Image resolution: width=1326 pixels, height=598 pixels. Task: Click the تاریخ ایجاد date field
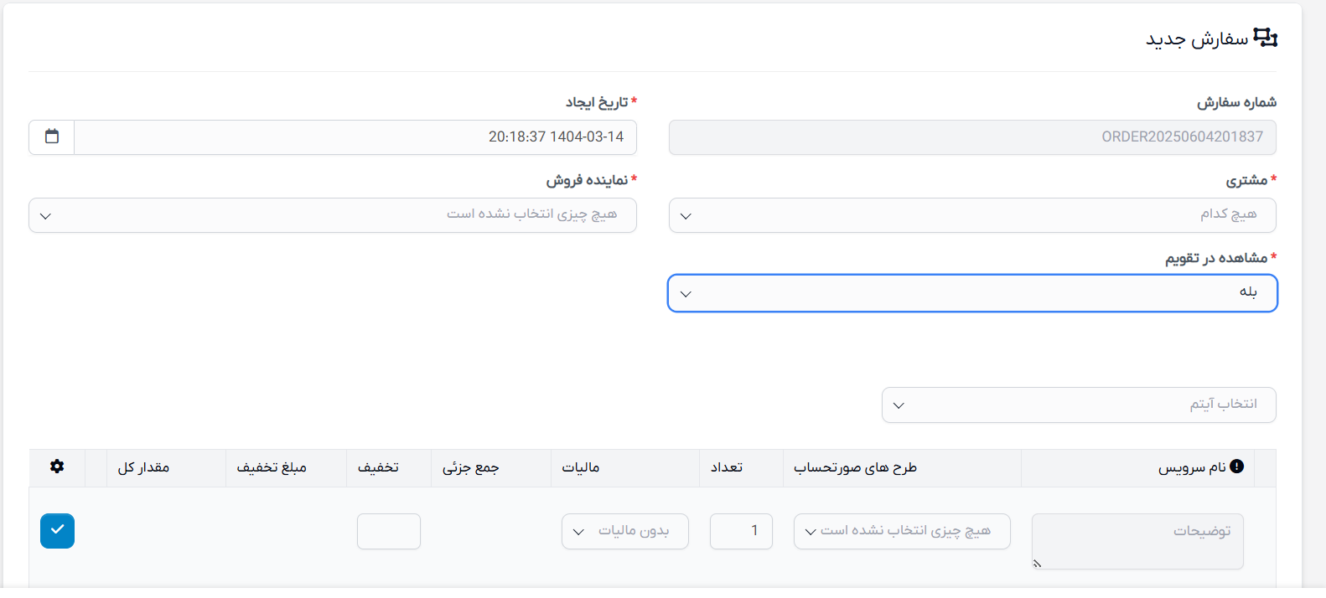point(355,137)
